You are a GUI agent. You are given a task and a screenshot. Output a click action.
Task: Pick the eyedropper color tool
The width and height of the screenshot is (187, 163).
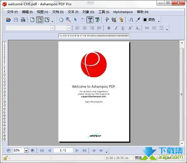click(x=138, y=20)
